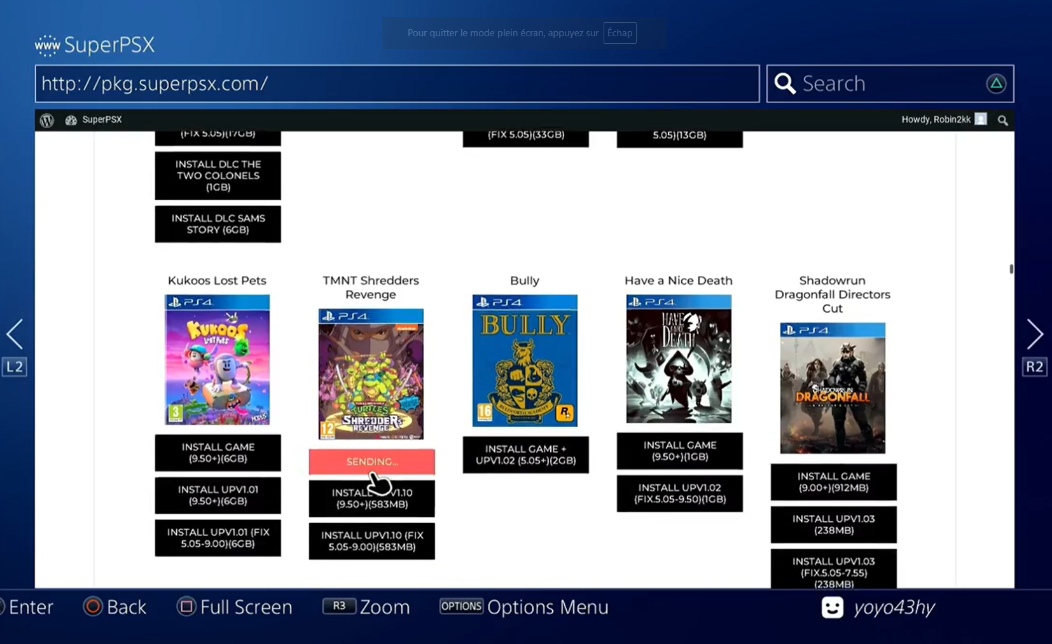This screenshot has width=1052, height=644.
Task: Click the TMNT Shredders Revenge title
Action: (x=371, y=287)
